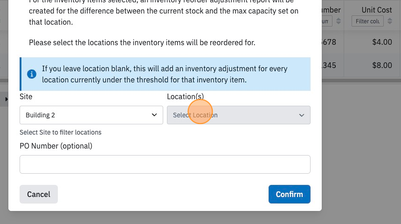Confirm the inventory reorder
401x224 pixels.
click(x=289, y=194)
